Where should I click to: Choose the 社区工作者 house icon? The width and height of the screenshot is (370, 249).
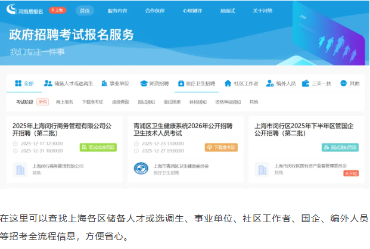pos(227,83)
